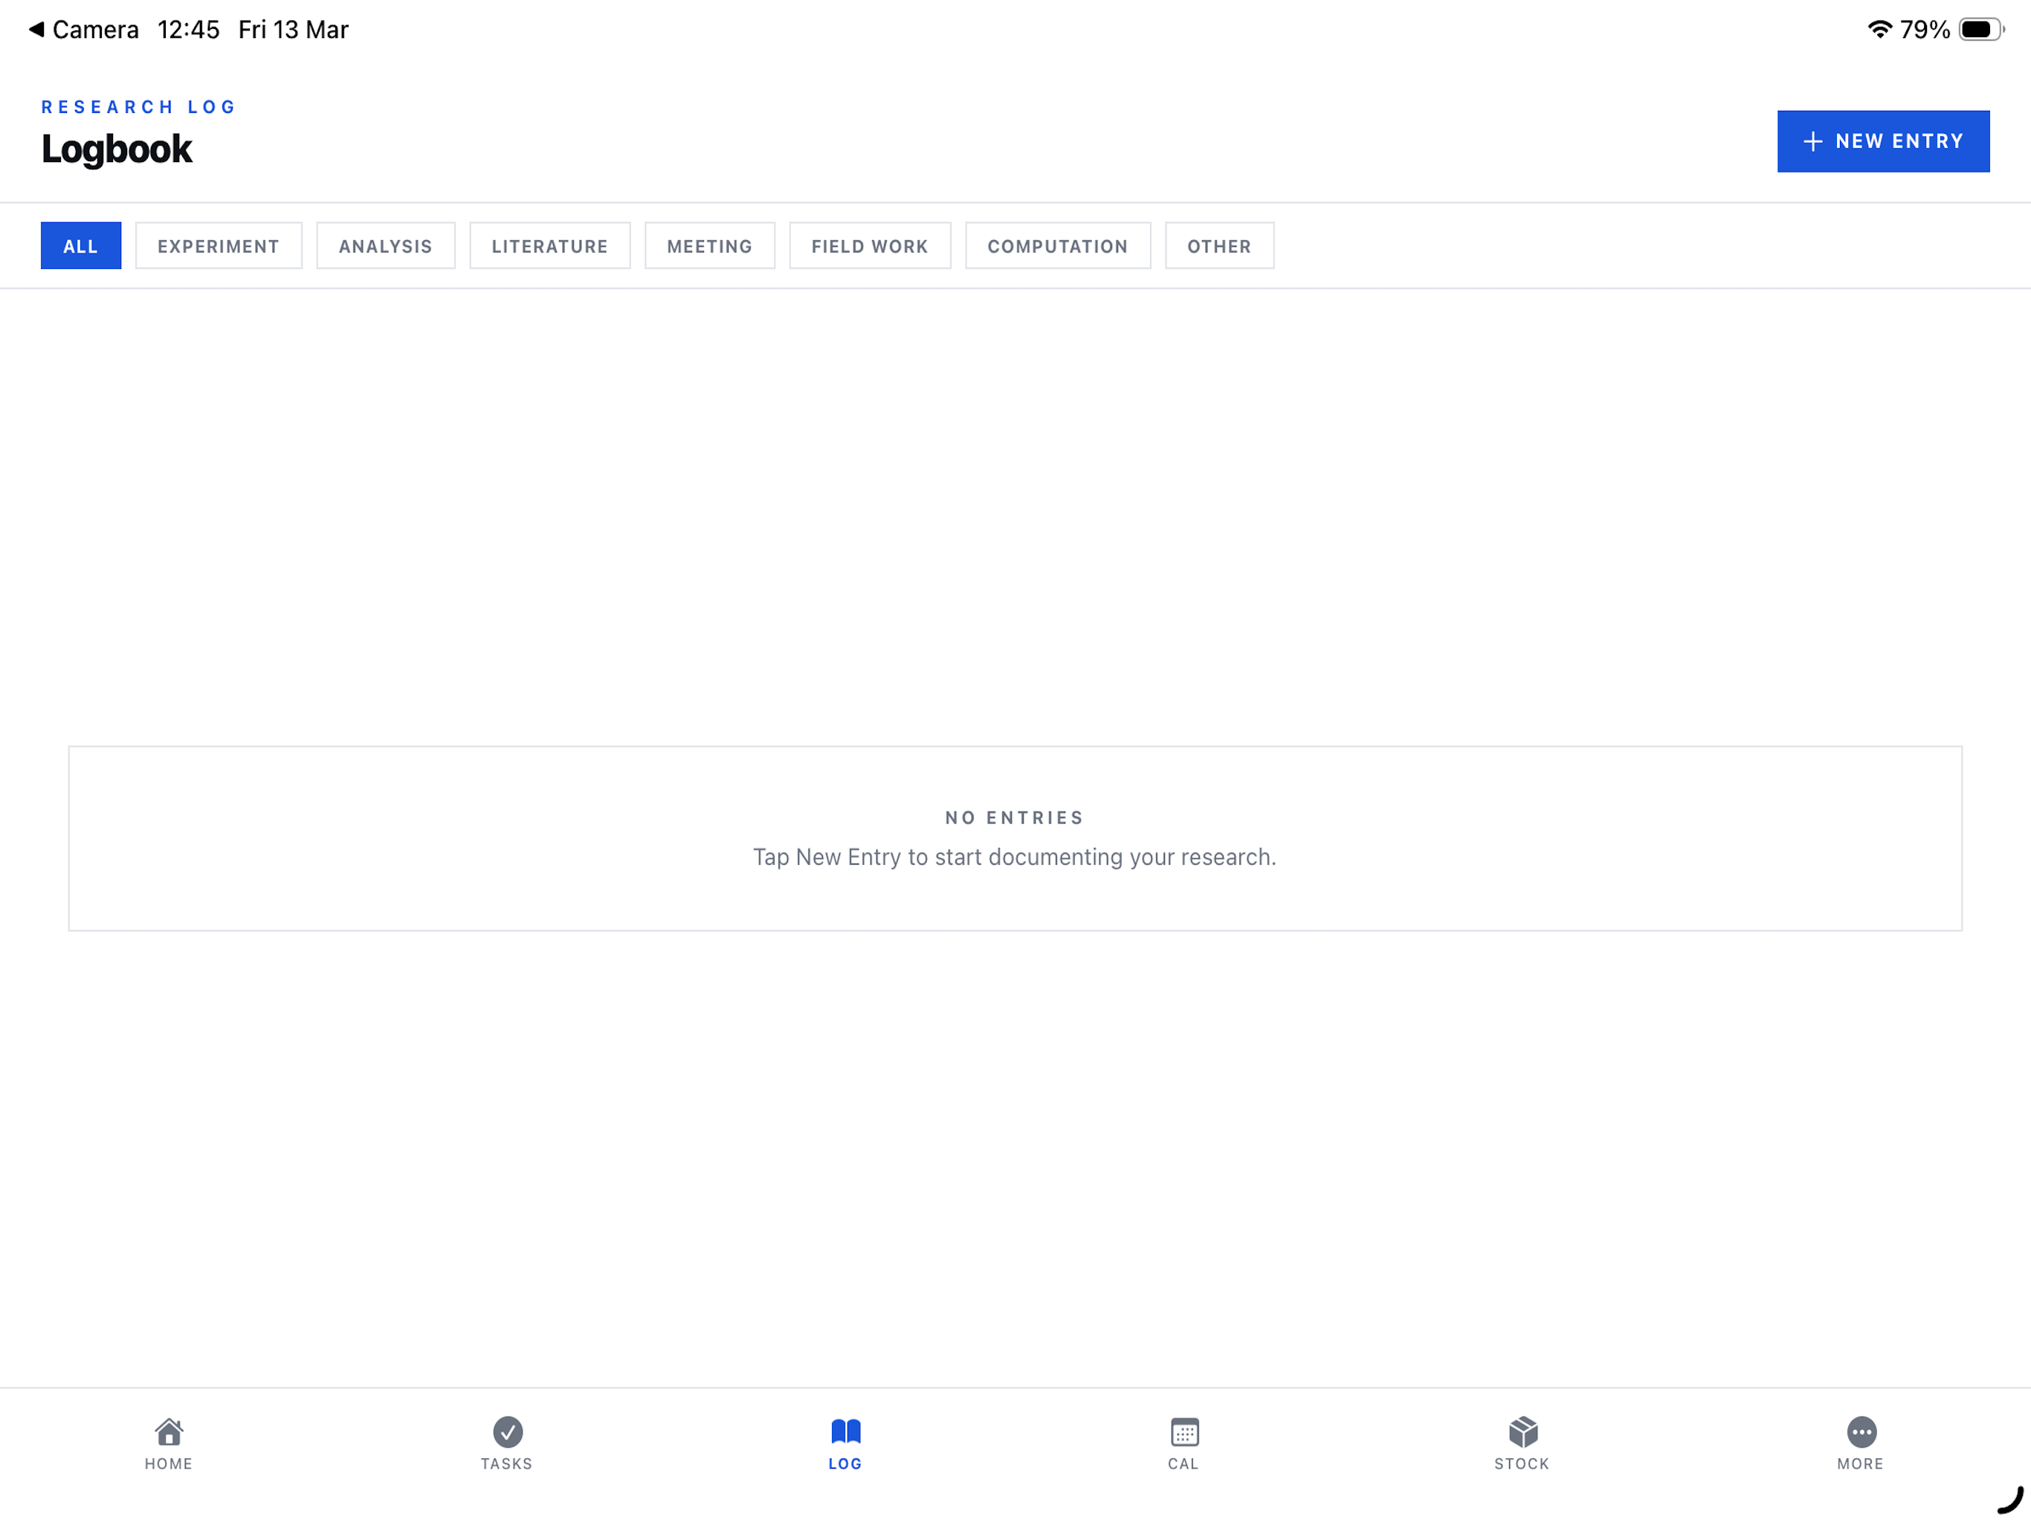This screenshot has height=1522, width=2031.
Task: Show only Literature entries
Action: pyautogui.click(x=549, y=246)
